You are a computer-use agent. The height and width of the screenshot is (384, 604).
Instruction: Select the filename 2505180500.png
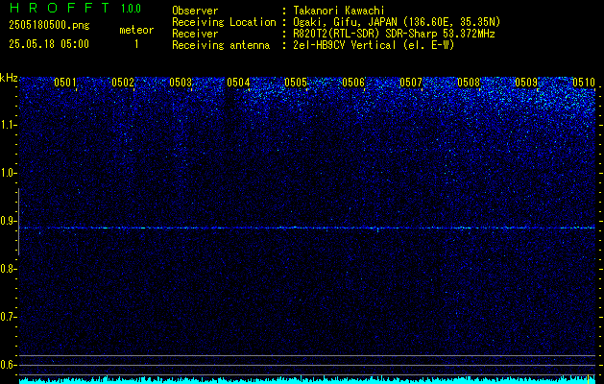(x=49, y=26)
